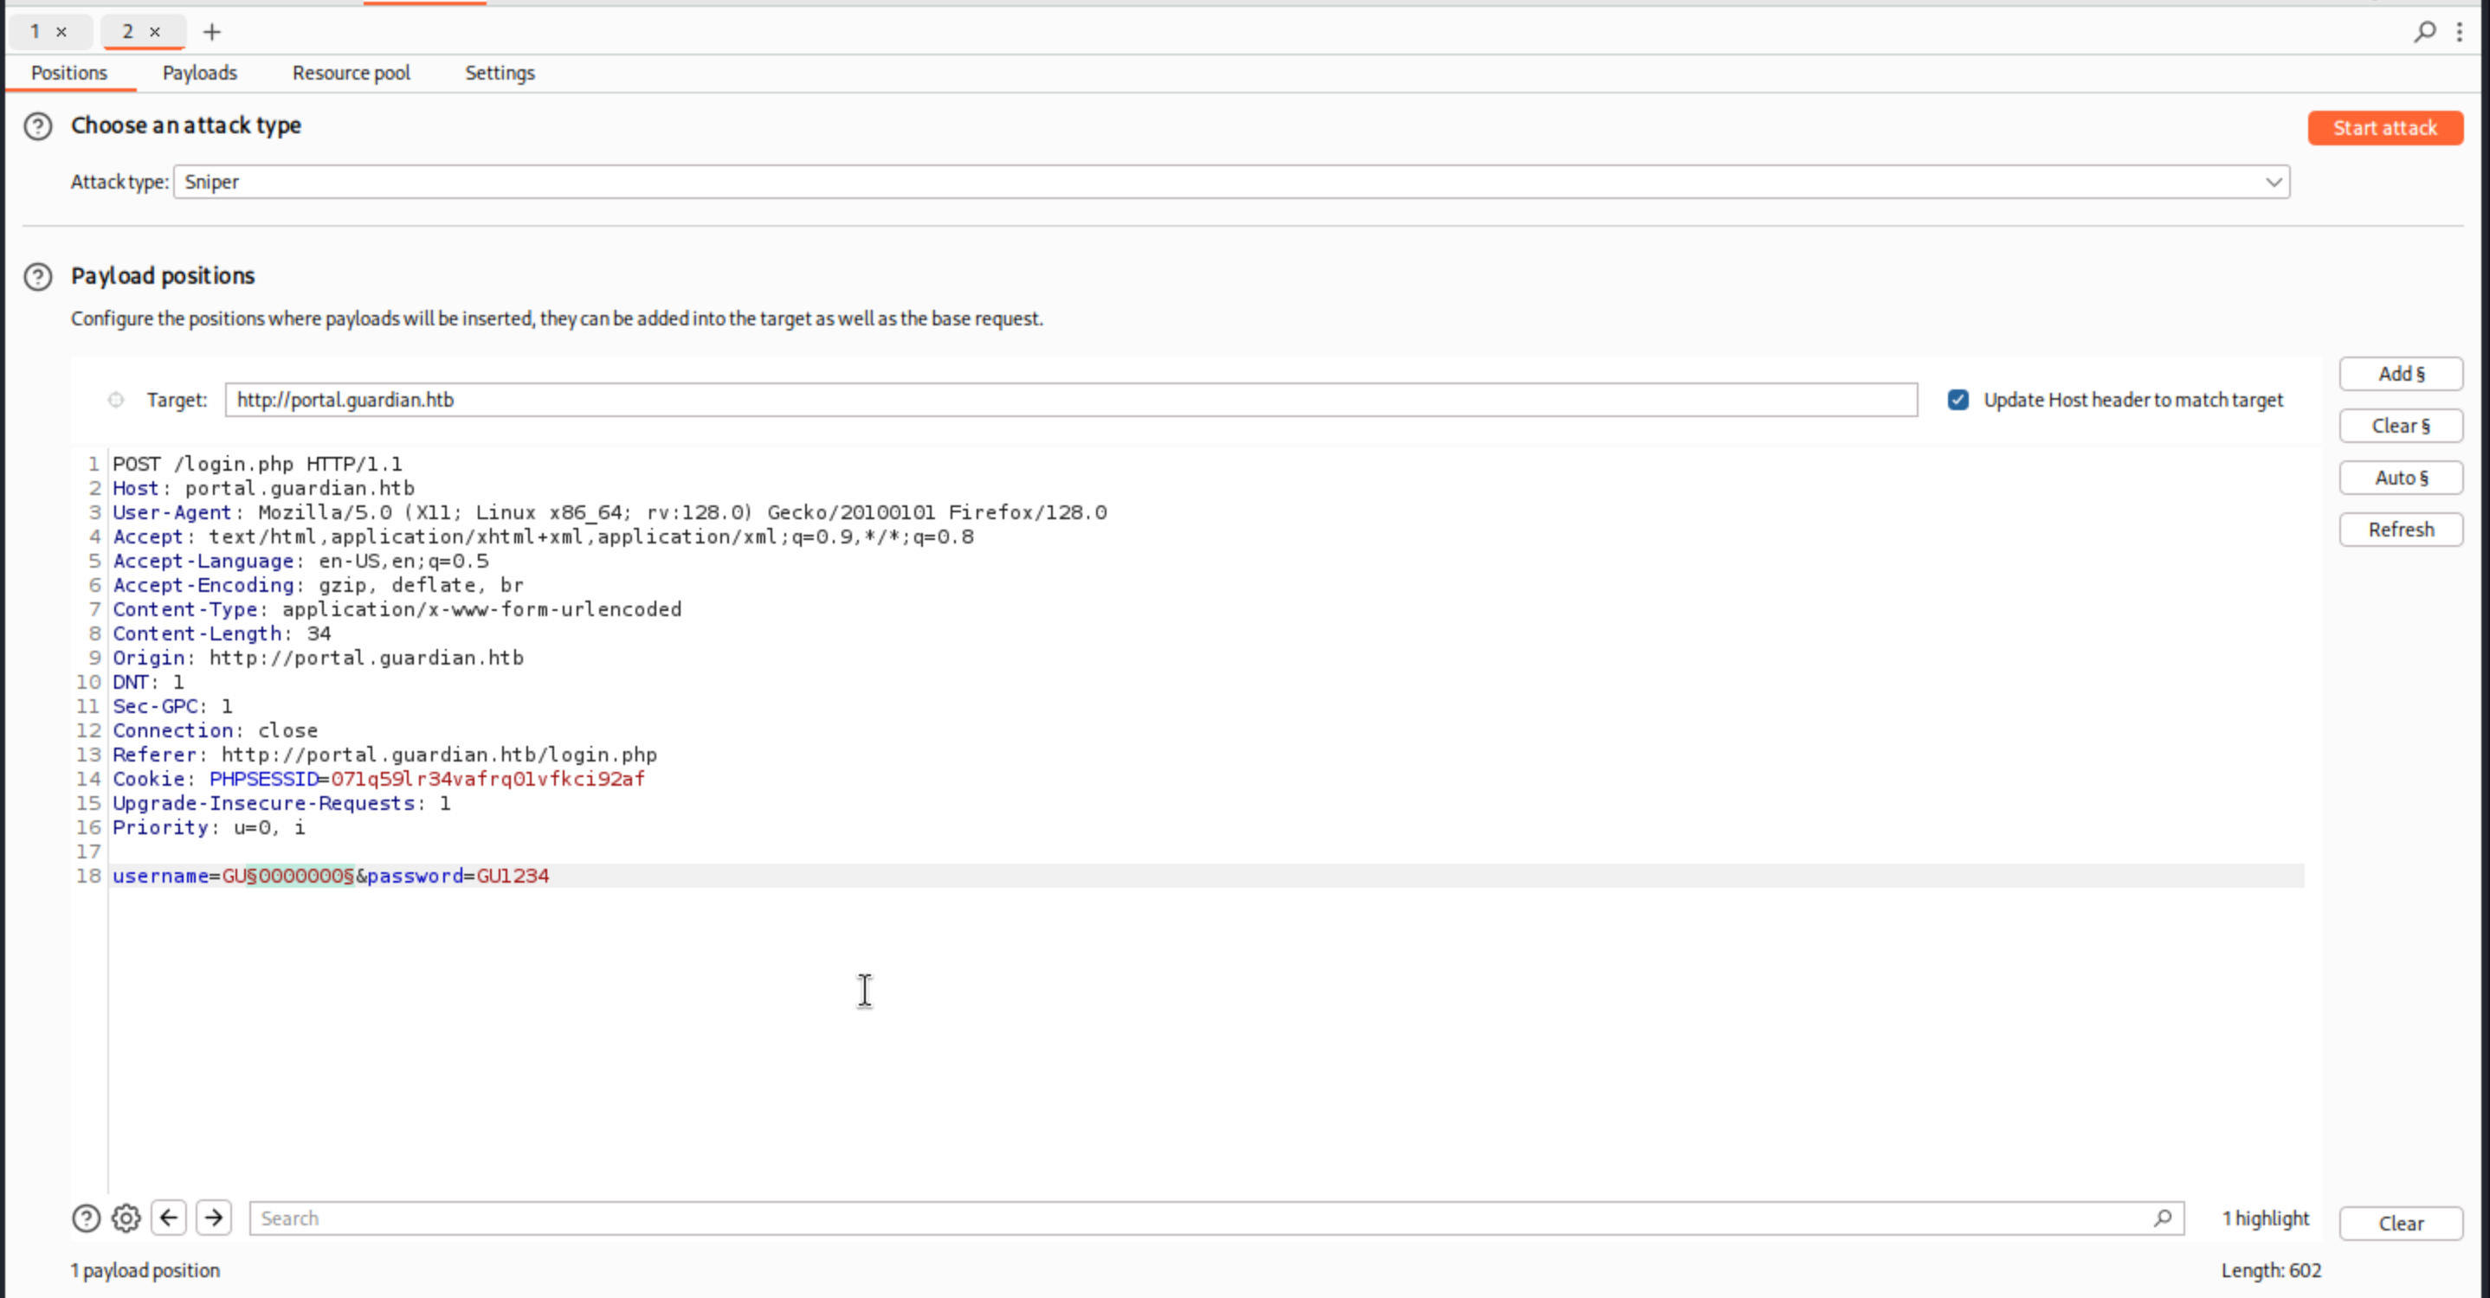This screenshot has width=2490, height=1298.
Task: Add a new Intruder tab with plus
Action: [x=212, y=32]
